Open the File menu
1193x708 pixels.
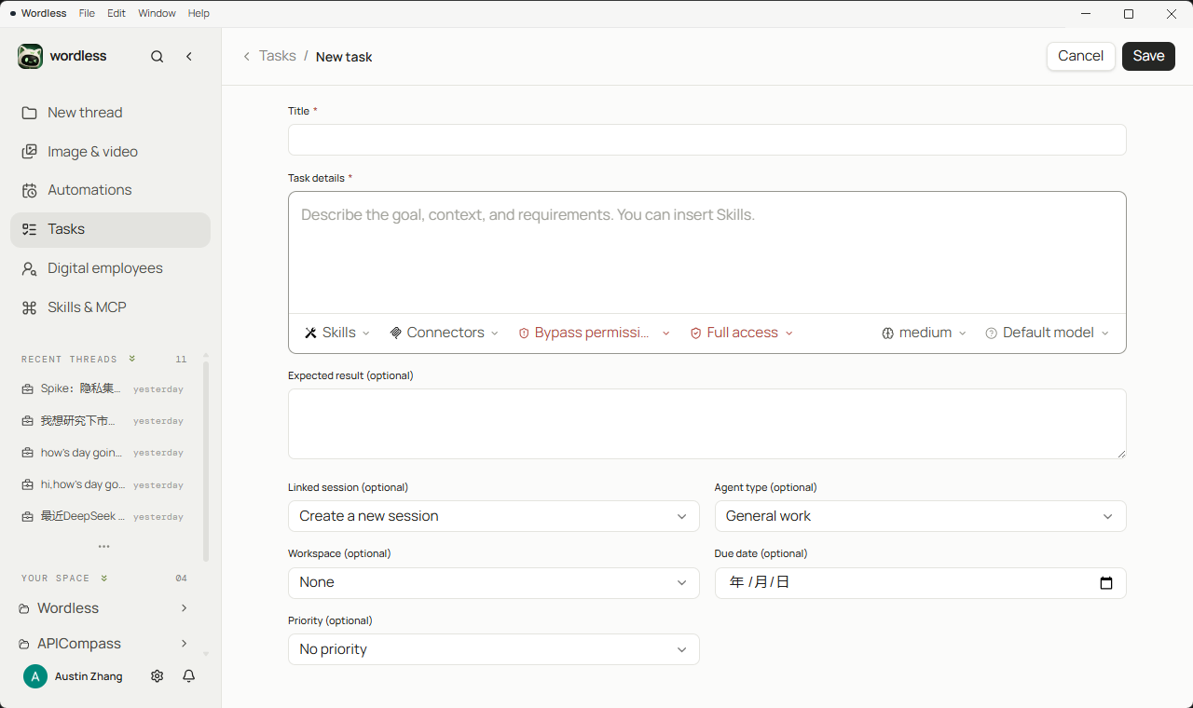(87, 14)
